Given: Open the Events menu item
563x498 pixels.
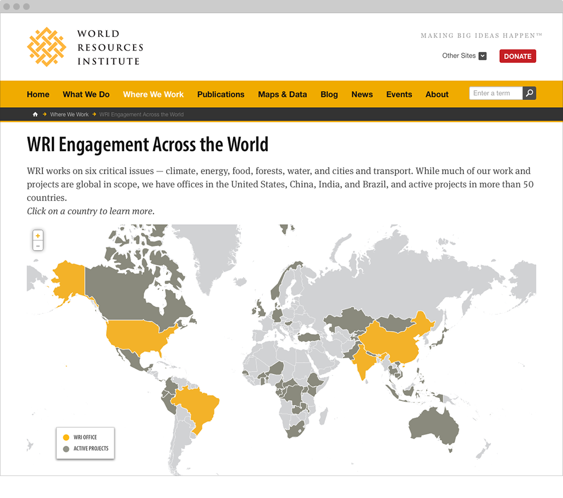Looking at the screenshot, I should coord(399,95).
